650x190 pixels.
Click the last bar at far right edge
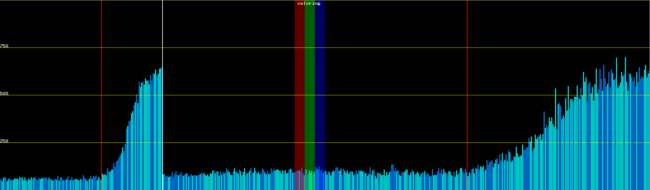coord(649,133)
